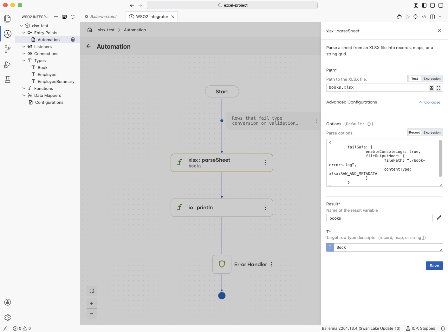Switch Path field to Text mode
The image size is (448, 332).
coord(415,78)
